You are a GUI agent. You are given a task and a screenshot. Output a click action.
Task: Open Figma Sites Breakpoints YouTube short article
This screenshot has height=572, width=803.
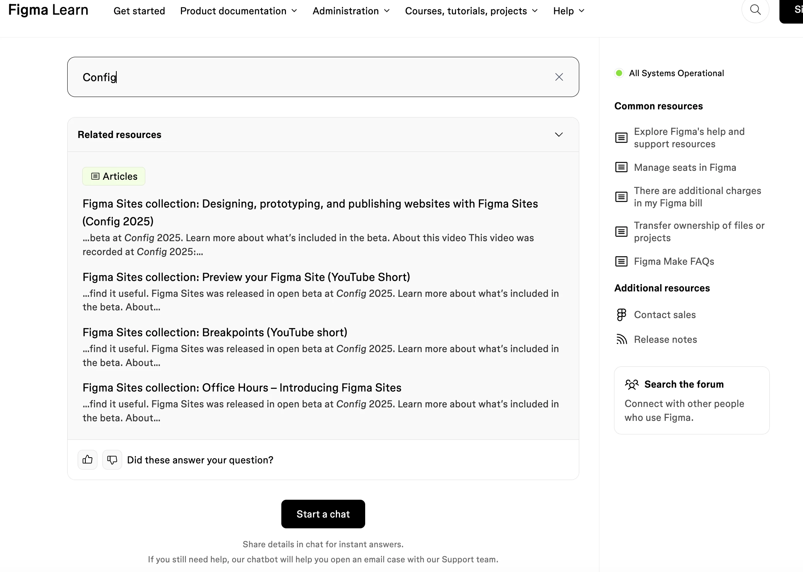tap(215, 332)
